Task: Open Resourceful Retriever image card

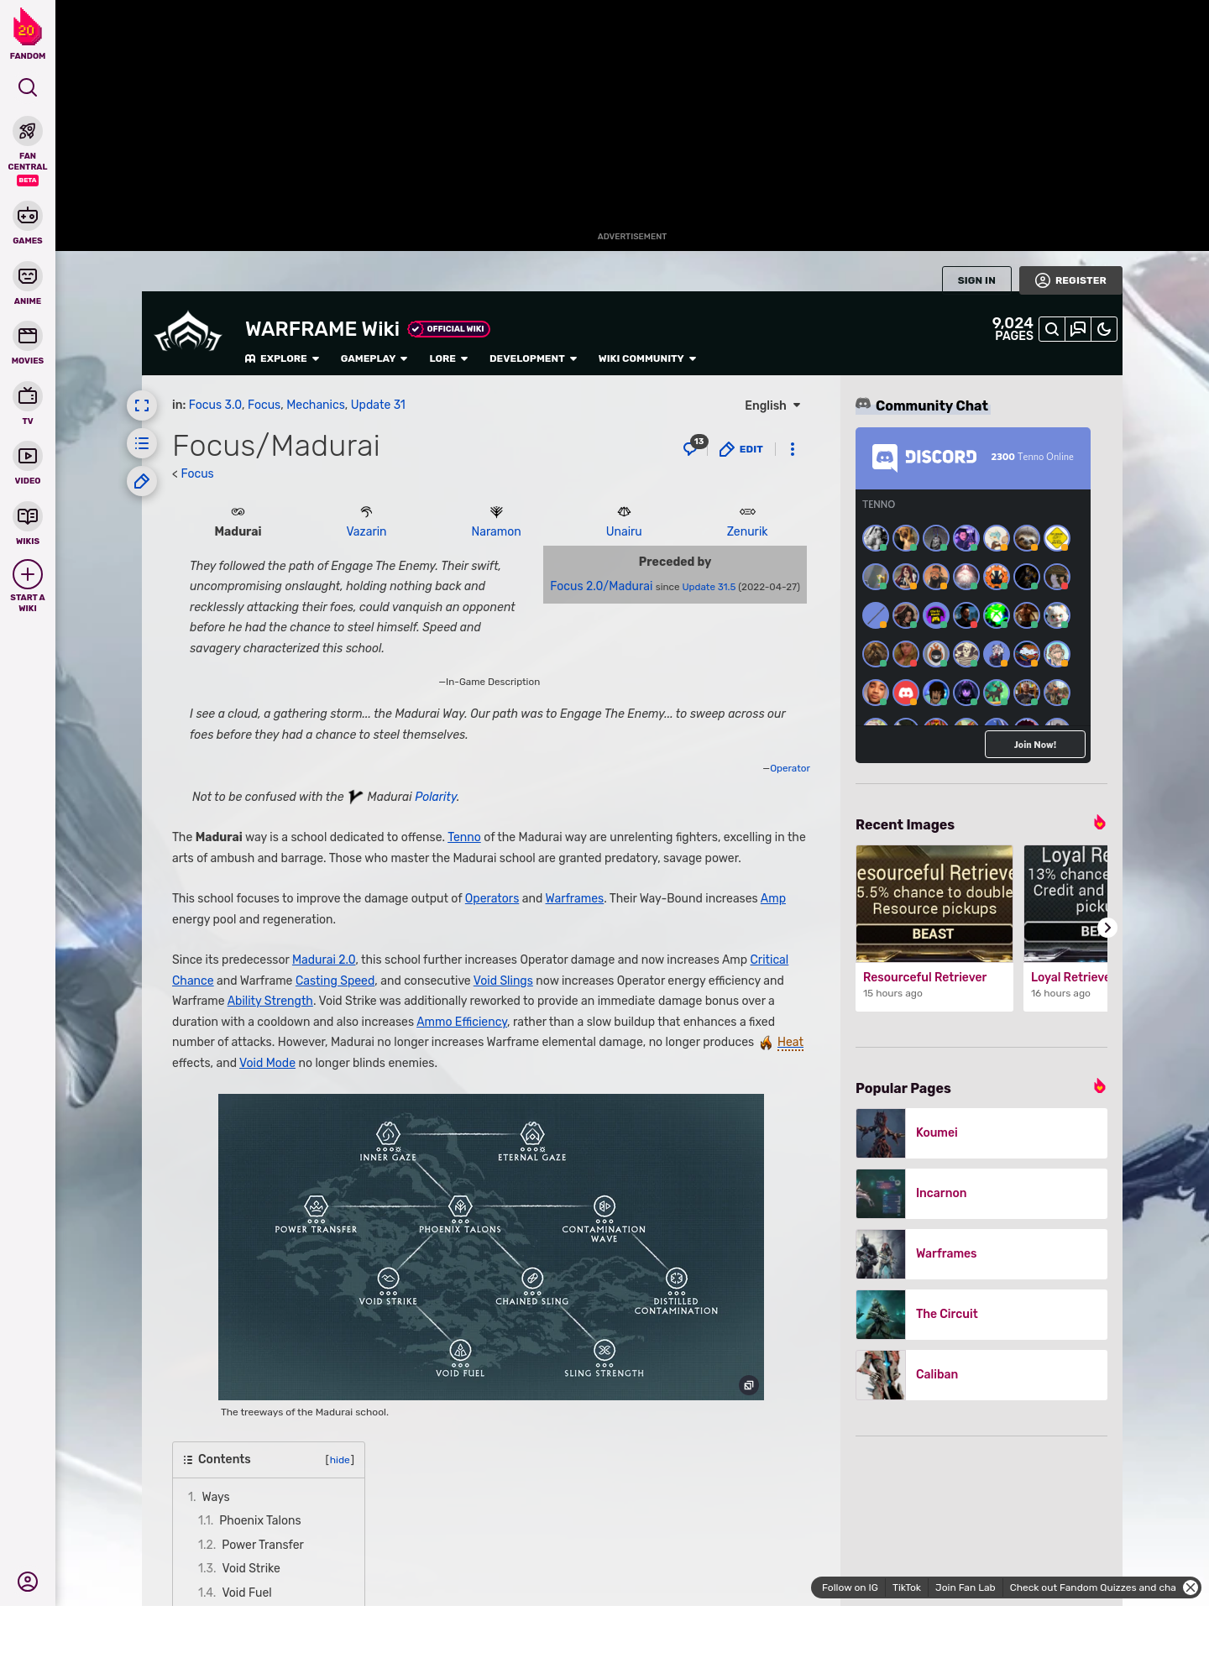Action: (934, 928)
